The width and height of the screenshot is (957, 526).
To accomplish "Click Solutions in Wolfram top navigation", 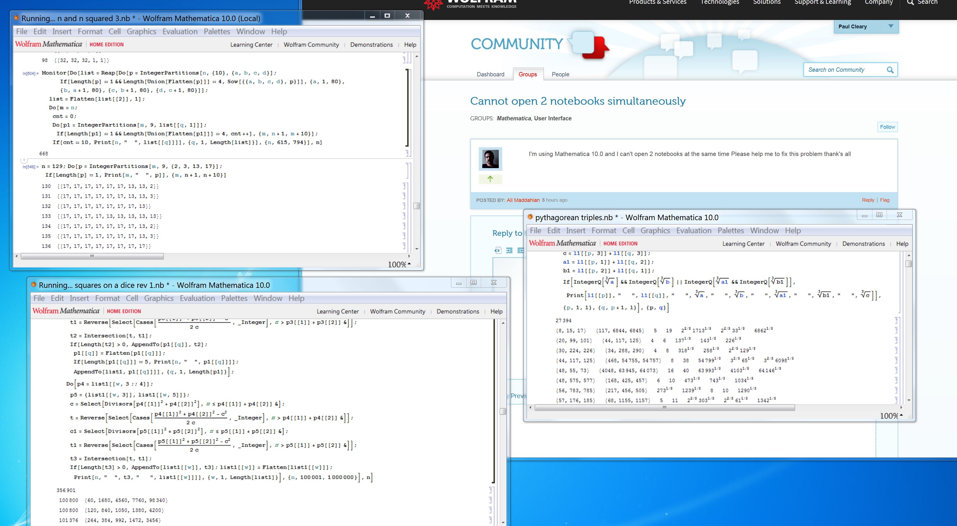I will (x=767, y=2).
